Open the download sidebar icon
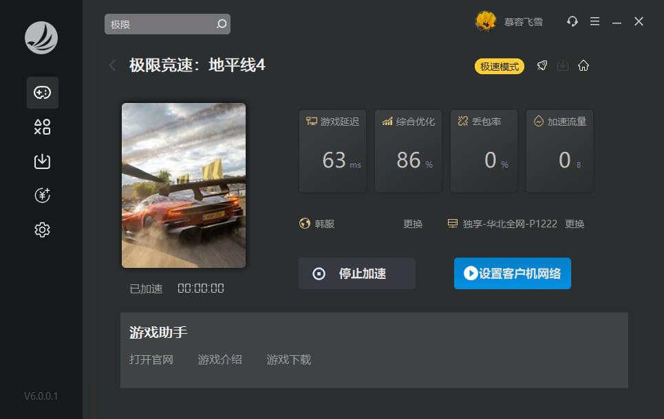This screenshot has height=419, width=664. click(43, 161)
